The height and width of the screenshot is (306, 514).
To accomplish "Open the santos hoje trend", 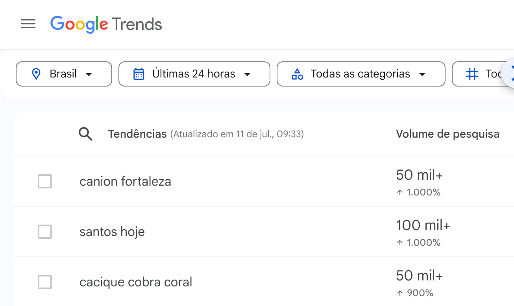I will tap(112, 232).
